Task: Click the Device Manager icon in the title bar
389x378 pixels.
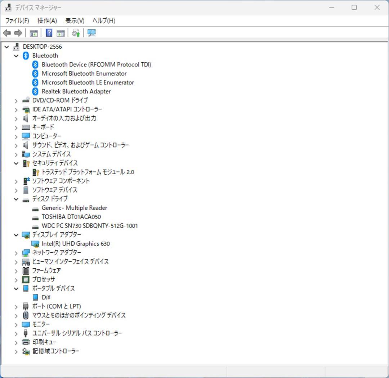Action: point(8,7)
